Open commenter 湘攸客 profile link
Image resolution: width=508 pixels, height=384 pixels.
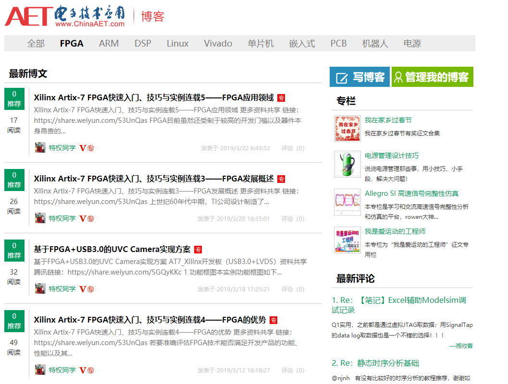(461, 346)
